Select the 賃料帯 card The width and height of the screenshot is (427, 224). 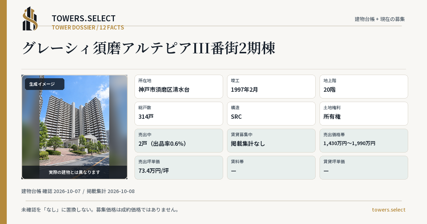(x=271, y=167)
